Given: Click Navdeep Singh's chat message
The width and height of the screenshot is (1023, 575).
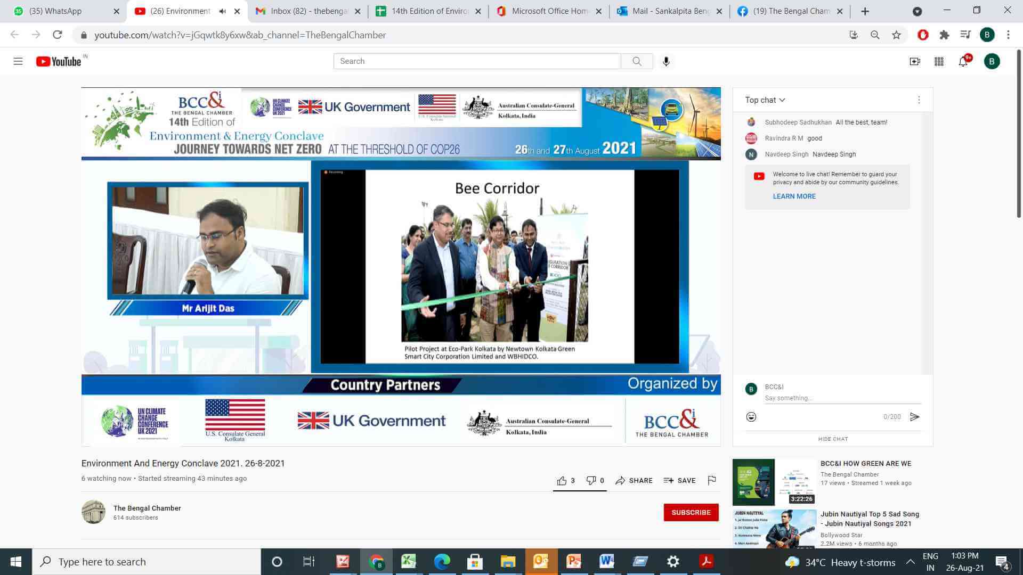Looking at the screenshot, I should point(810,154).
